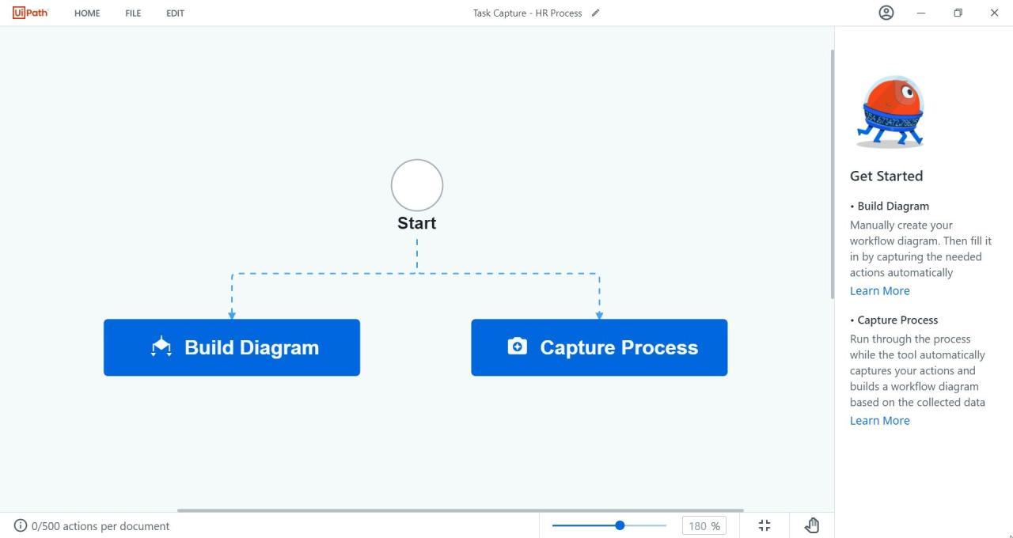This screenshot has height=538, width=1013.
Task: Open the EDIT menu
Action: (175, 13)
